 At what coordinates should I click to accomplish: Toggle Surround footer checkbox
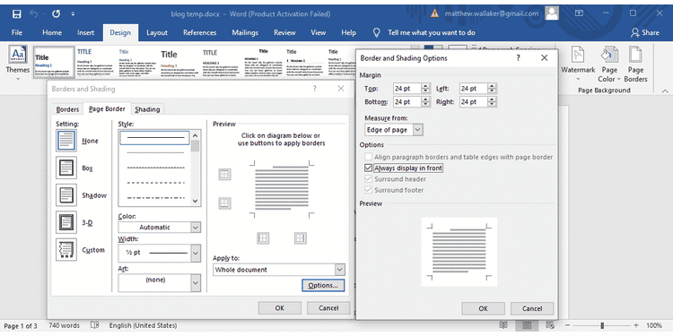coord(368,190)
